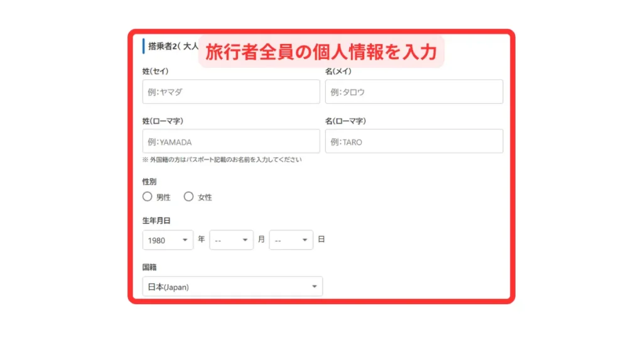Click the passport name note for foreign nationals
The image size is (643, 338).
tap(222, 160)
